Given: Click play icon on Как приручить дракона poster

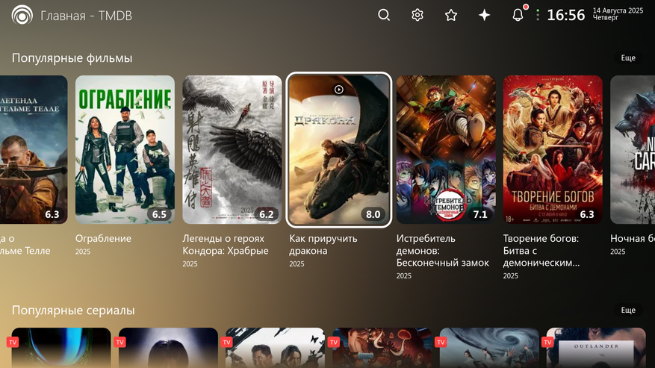Looking at the screenshot, I should click(x=339, y=90).
